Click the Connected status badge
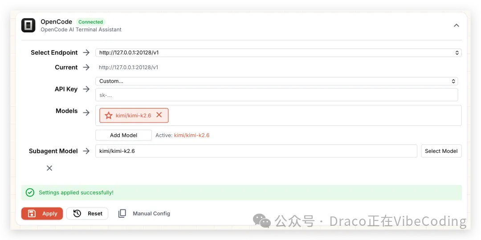Screen dimensions: 481x240 tap(90, 22)
